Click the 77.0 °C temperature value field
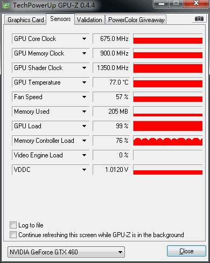Image resolution: width=210 pixels, height=263 pixels. 111,82
